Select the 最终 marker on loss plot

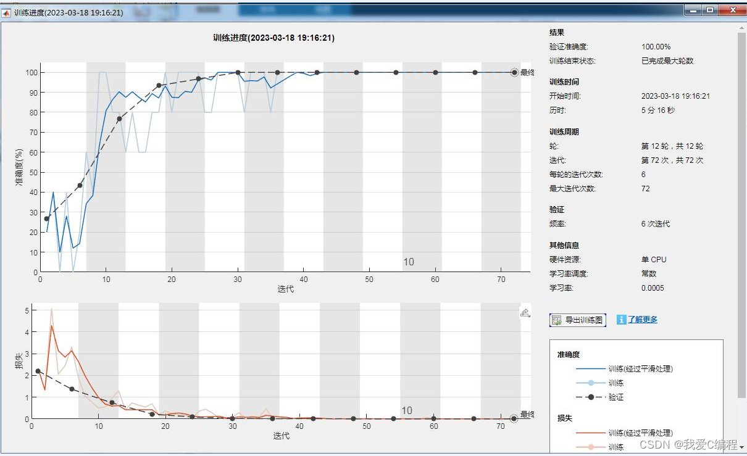514,418
